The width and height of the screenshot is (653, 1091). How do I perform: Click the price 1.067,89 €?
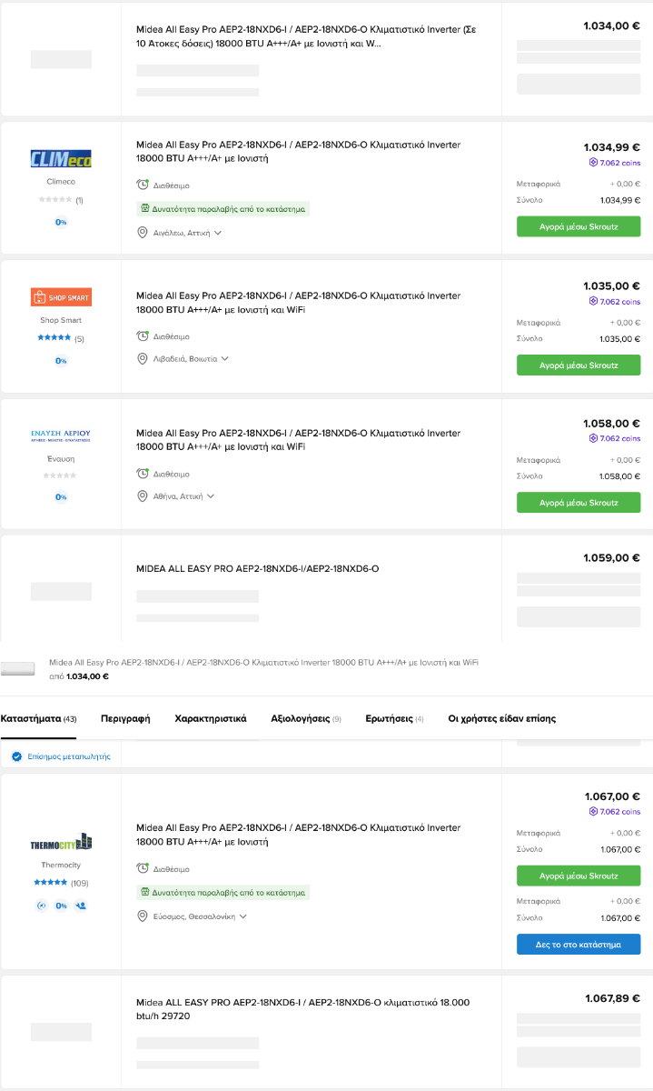612,998
